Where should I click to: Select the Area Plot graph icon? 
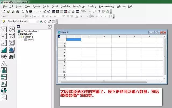(4, 50)
